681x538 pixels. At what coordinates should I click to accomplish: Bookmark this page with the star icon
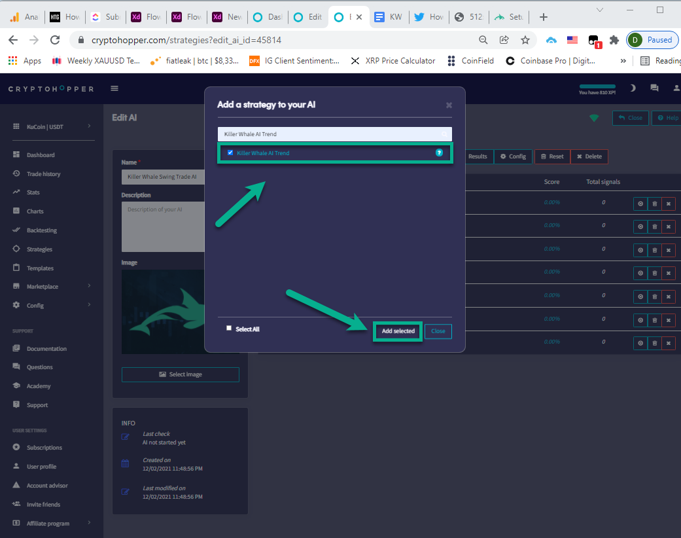point(525,40)
